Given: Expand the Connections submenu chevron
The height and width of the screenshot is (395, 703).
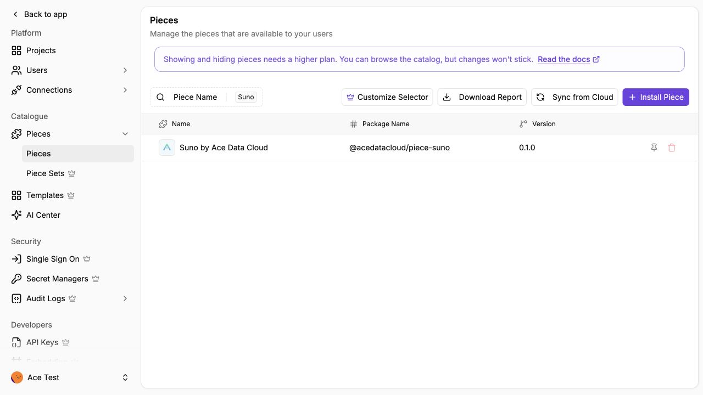Looking at the screenshot, I should click(x=125, y=90).
